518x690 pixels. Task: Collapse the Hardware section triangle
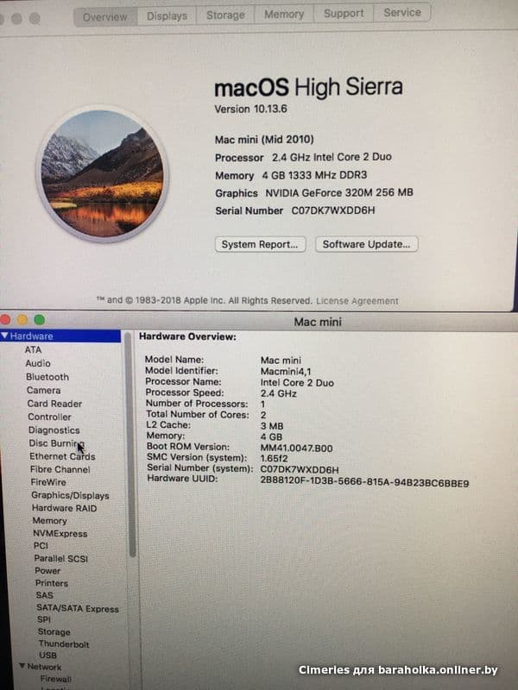[4, 336]
